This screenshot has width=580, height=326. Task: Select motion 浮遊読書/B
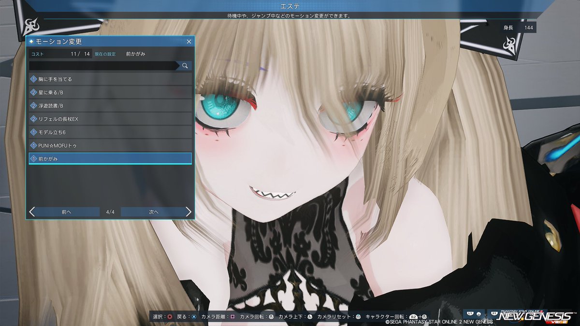coord(110,106)
